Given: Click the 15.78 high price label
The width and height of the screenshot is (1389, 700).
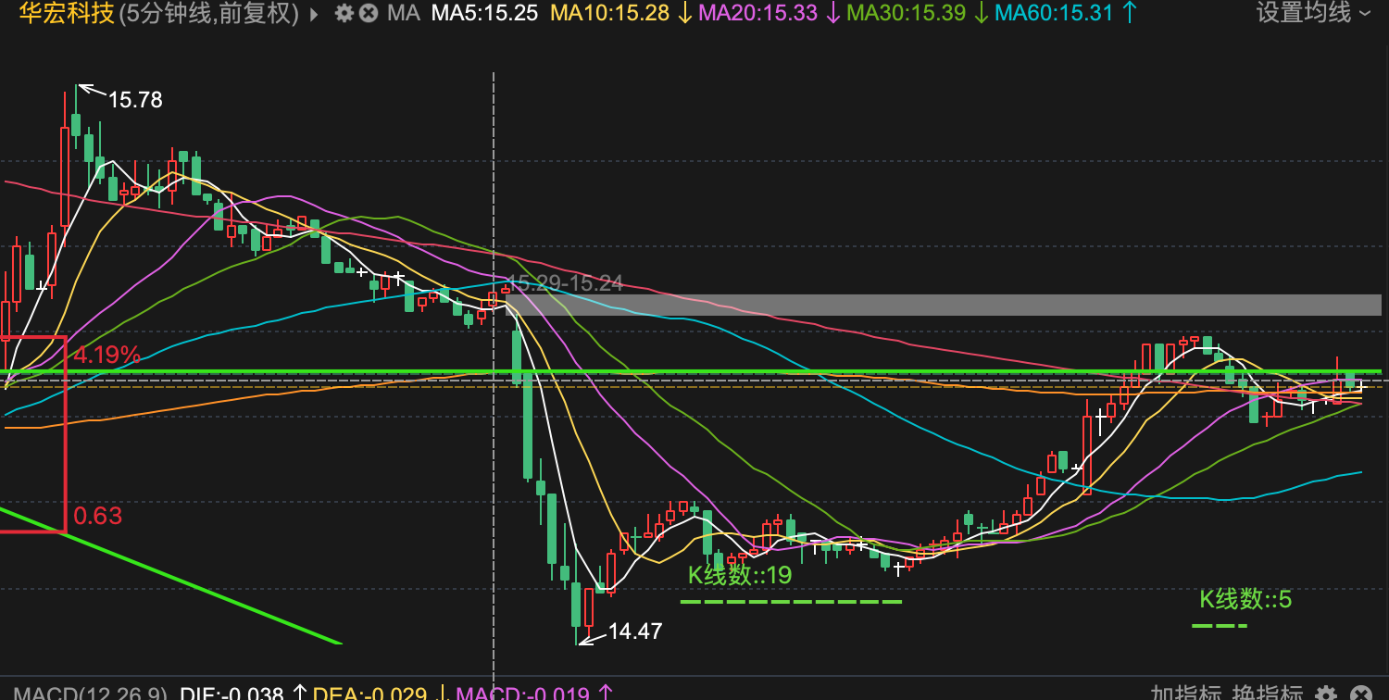Looking at the screenshot, I should [x=135, y=100].
